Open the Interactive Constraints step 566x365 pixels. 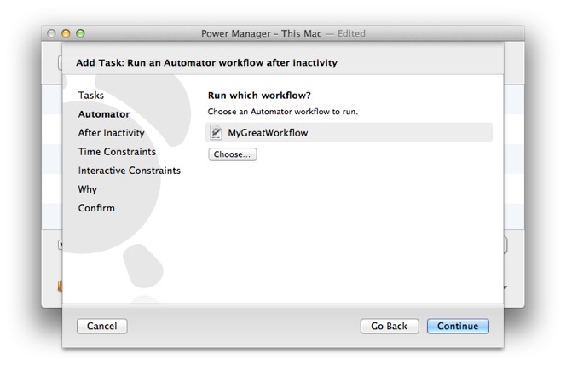pyautogui.click(x=130, y=171)
